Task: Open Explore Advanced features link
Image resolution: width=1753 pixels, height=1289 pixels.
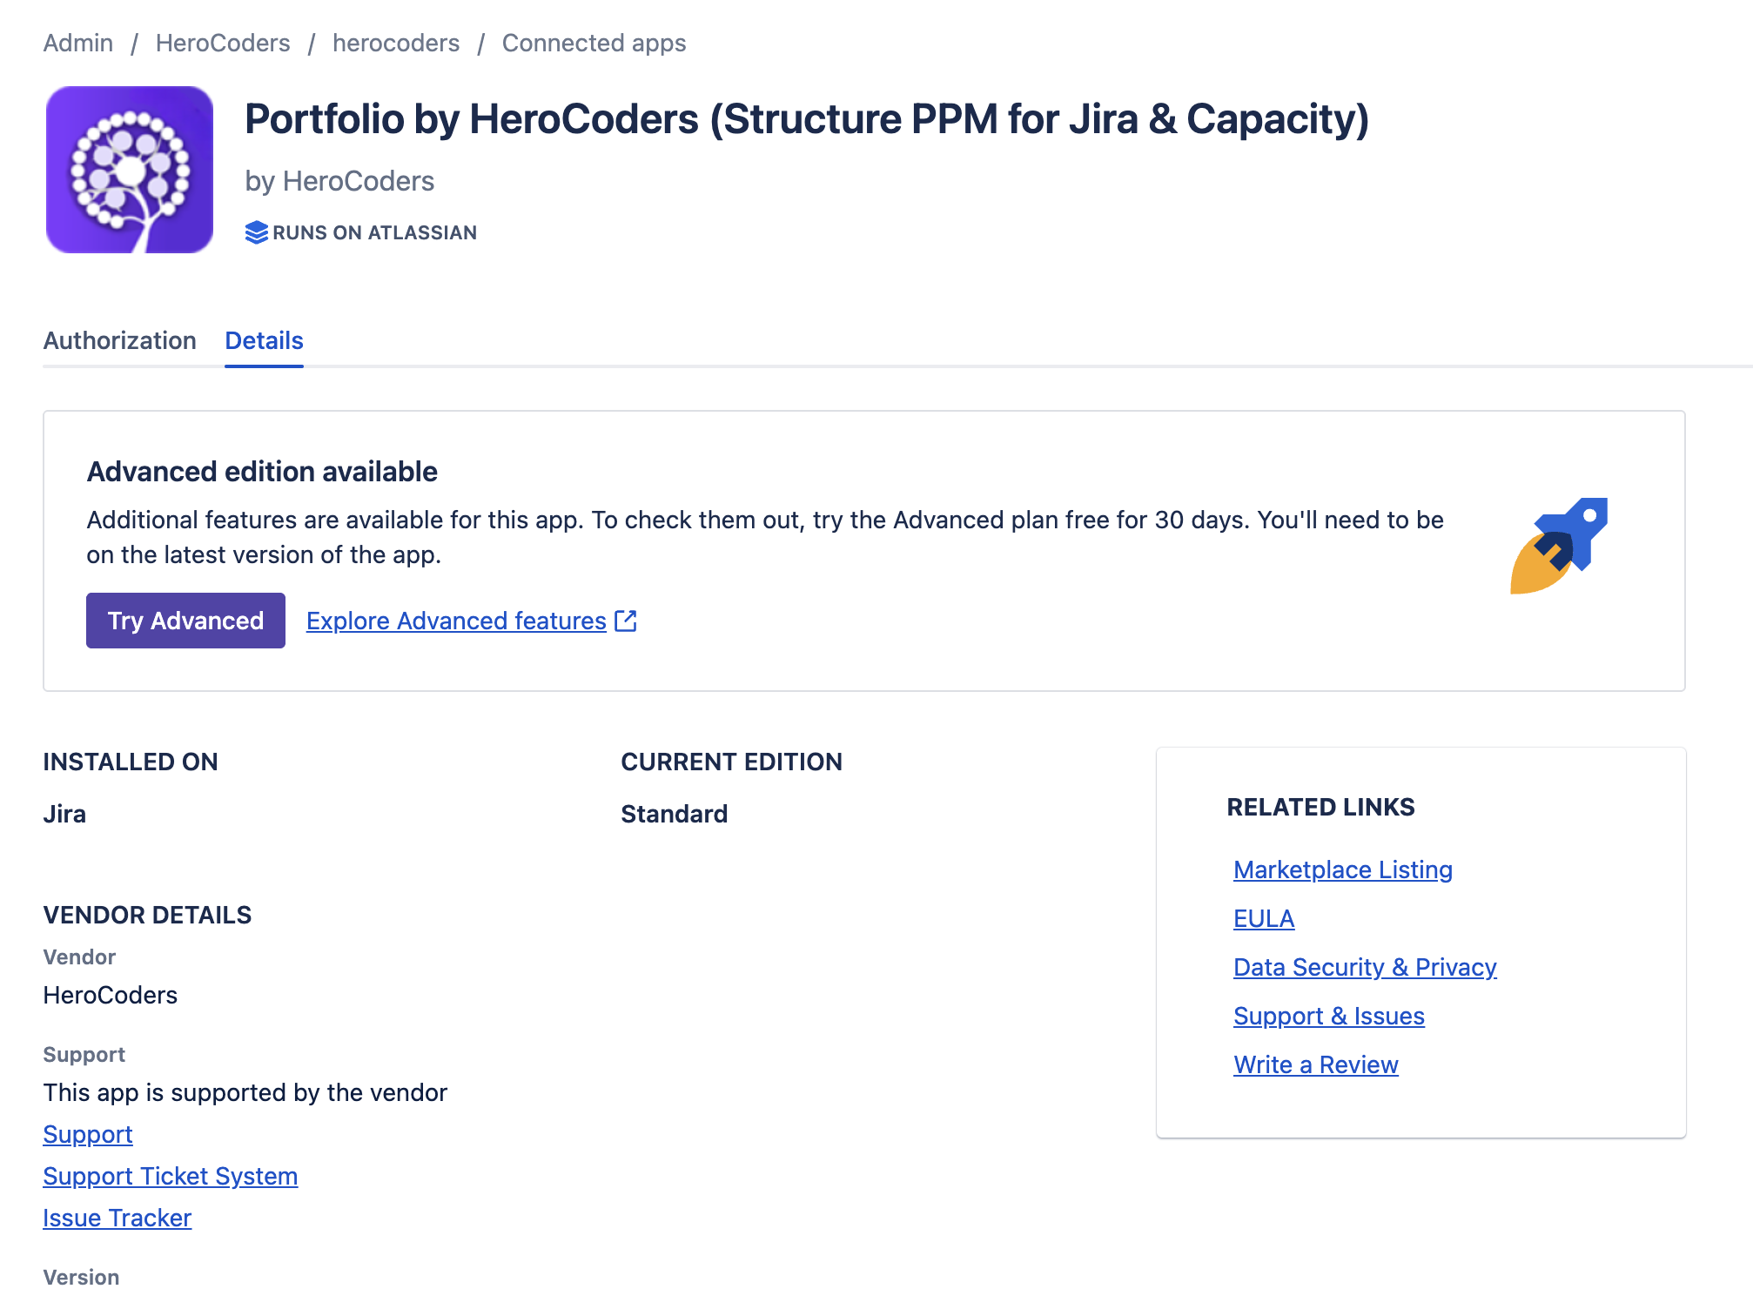Action: coord(456,621)
